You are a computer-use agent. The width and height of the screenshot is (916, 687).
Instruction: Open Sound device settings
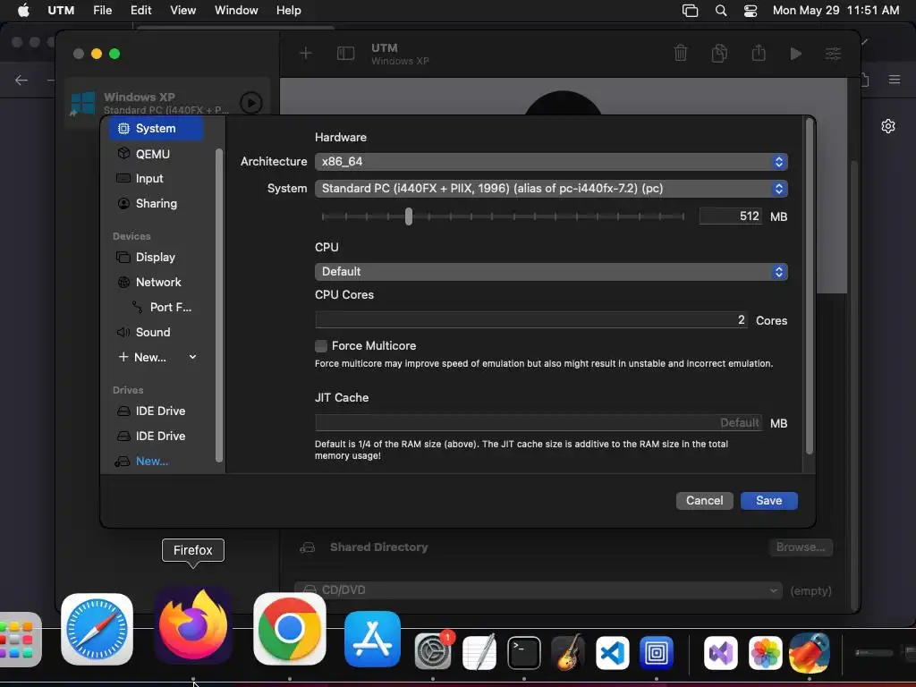153,333
